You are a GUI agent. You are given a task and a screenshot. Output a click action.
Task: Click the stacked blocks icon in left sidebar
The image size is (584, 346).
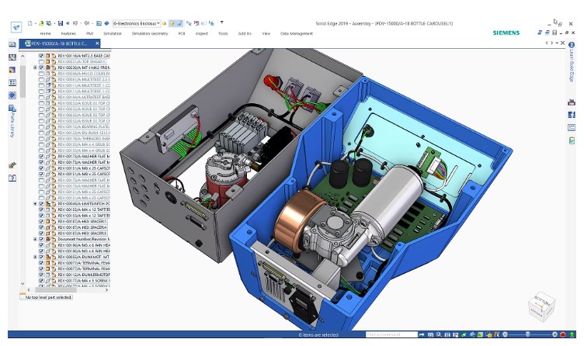12,165
